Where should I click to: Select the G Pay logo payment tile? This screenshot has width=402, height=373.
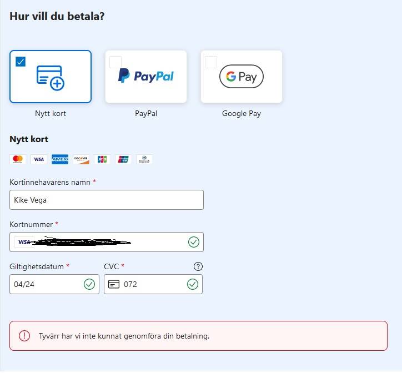[x=242, y=77]
